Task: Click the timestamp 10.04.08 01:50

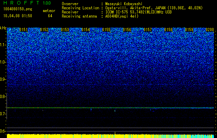Action: click(x=18, y=16)
